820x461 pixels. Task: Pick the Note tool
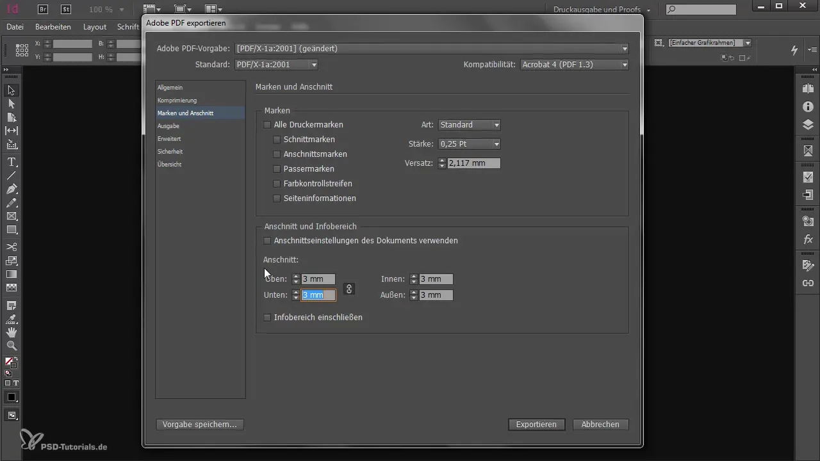pyautogui.click(x=12, y=305)
